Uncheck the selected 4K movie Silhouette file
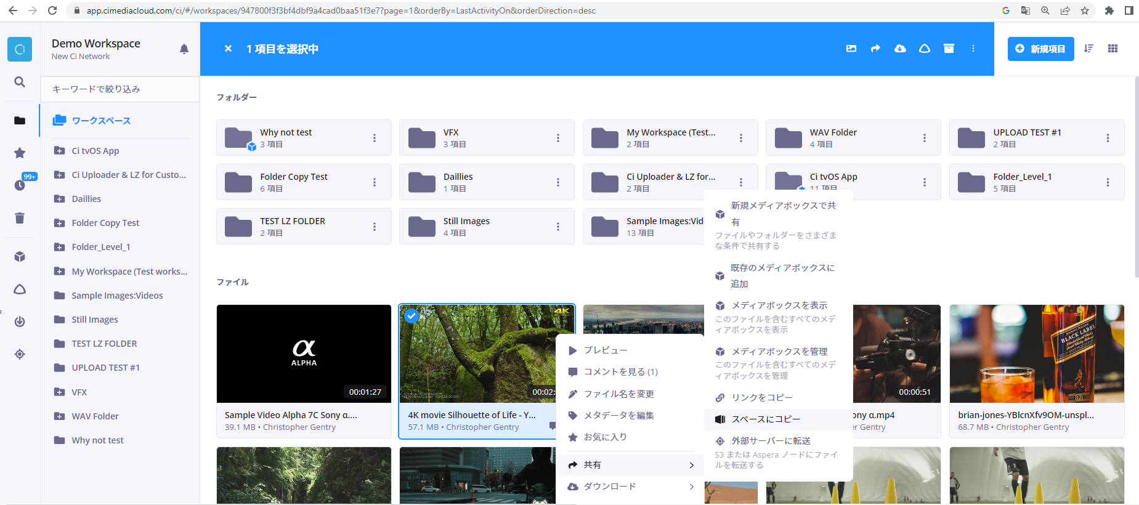This screenshot has width=1139, height=505. point(411,316)
